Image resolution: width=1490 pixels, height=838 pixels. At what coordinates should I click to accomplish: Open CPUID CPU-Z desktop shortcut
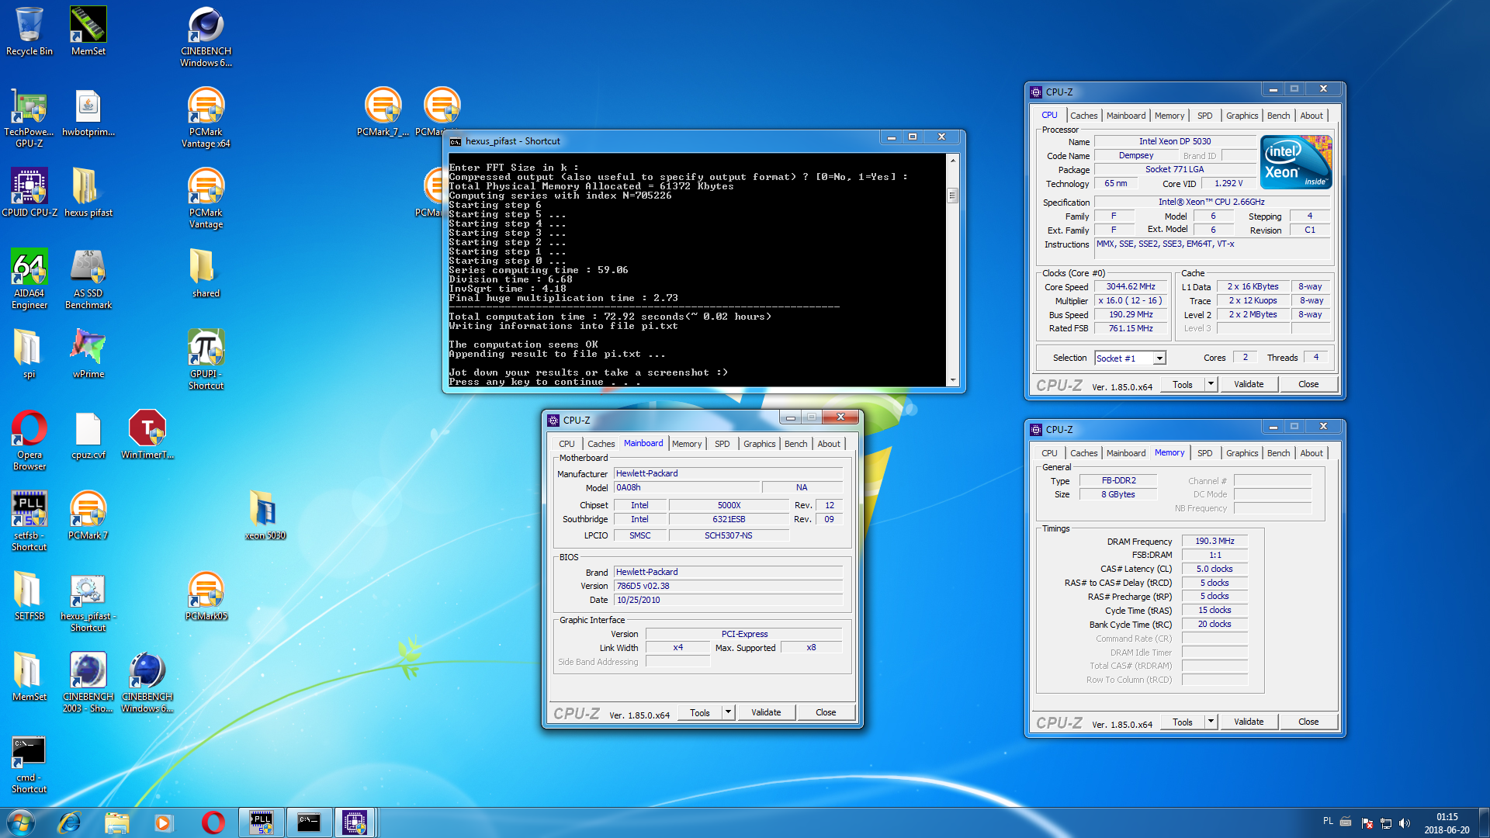click(29, 192)
